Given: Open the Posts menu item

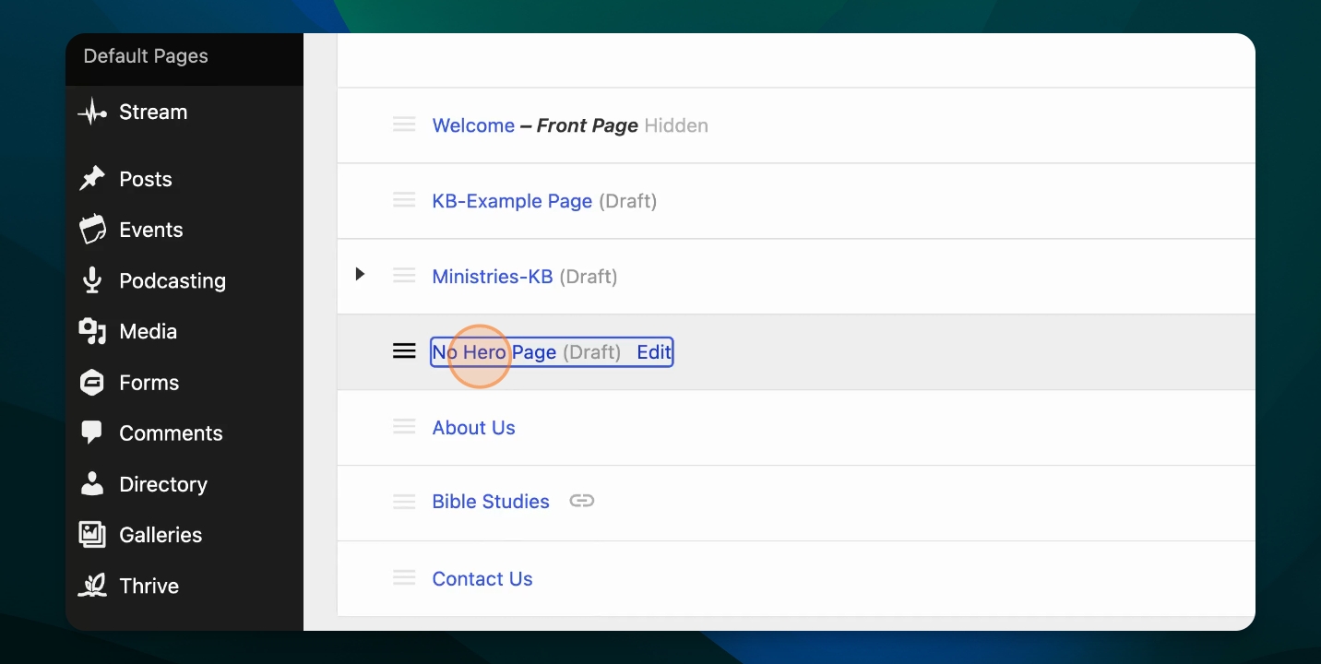Looking at the screenshot, I should click(146, 179).
